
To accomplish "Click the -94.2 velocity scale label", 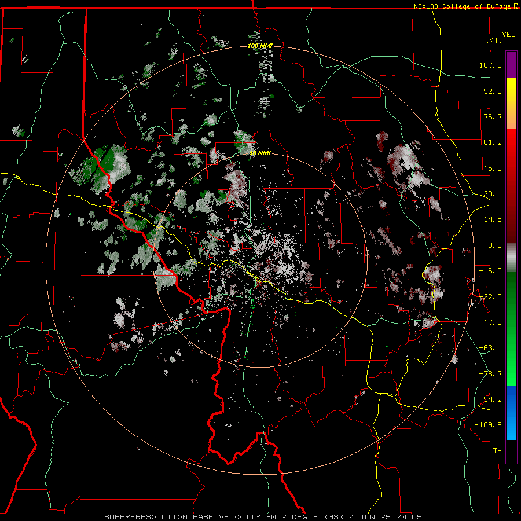I will click(490, 399).
